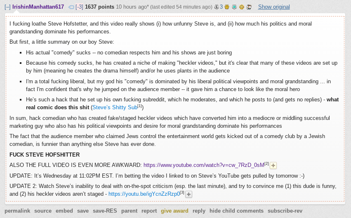
Task: Expand the embedded video after the youtube.com link
Action: click(273, 165)
